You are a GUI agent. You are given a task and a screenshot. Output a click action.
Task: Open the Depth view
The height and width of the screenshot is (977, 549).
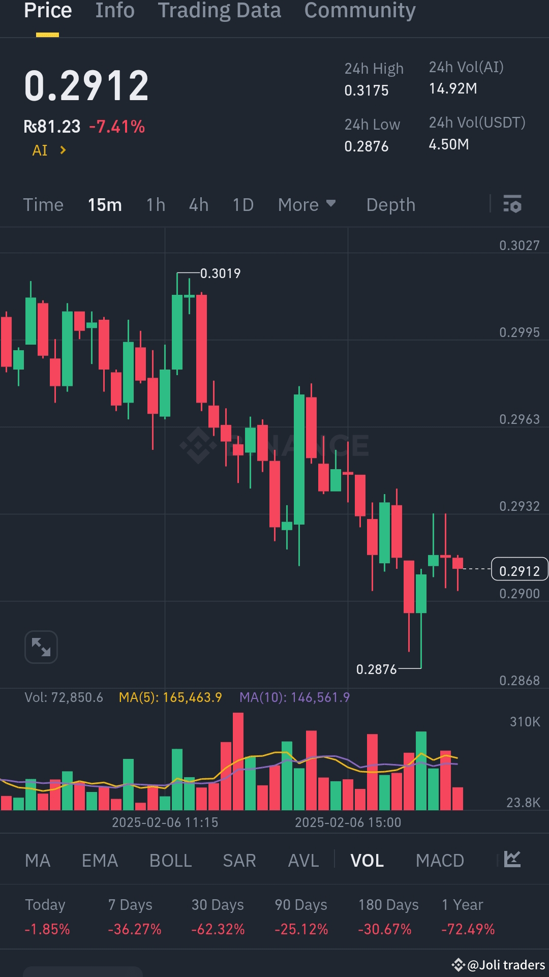point(390,204)
